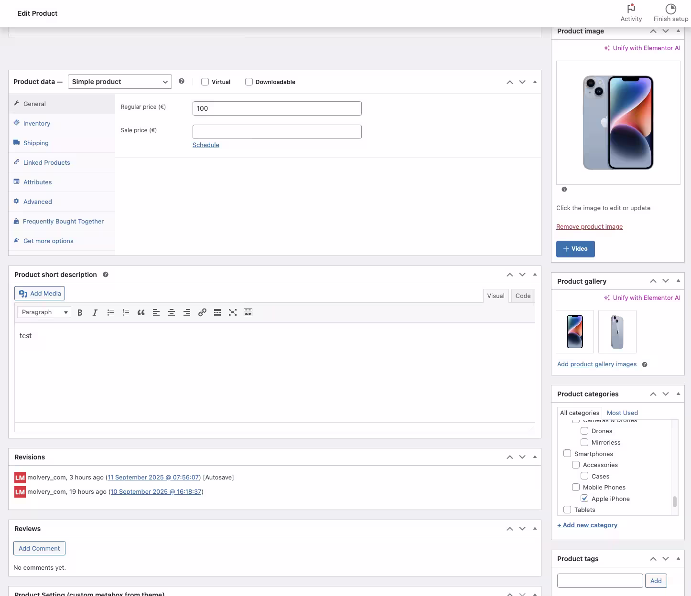The image size is (691, 596).
Task: Open the Advanced tab
Action: 62,202
